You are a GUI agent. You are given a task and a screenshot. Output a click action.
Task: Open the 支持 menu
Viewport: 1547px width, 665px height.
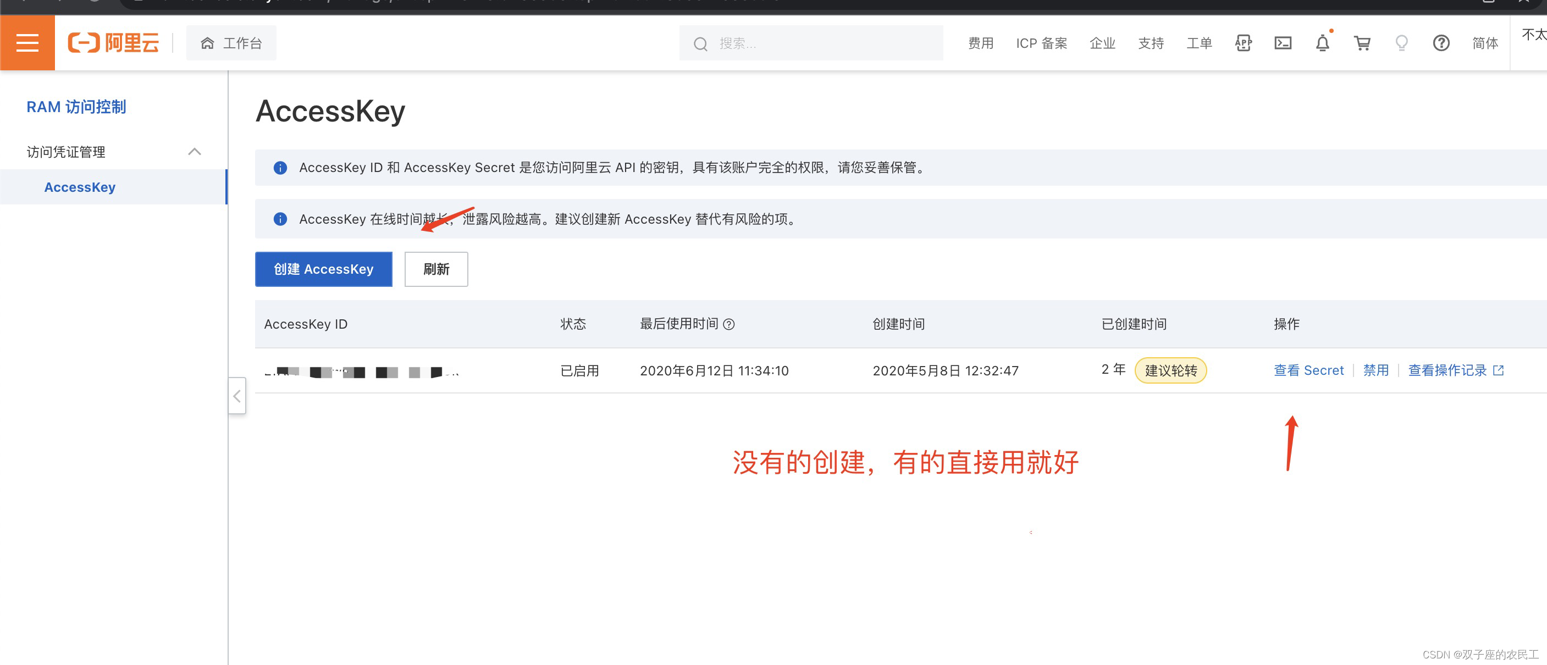coord(1151,43)
